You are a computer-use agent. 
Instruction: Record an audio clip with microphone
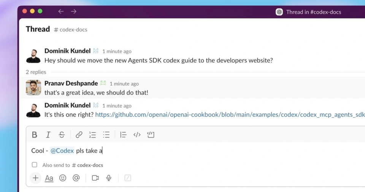(109, 178)
